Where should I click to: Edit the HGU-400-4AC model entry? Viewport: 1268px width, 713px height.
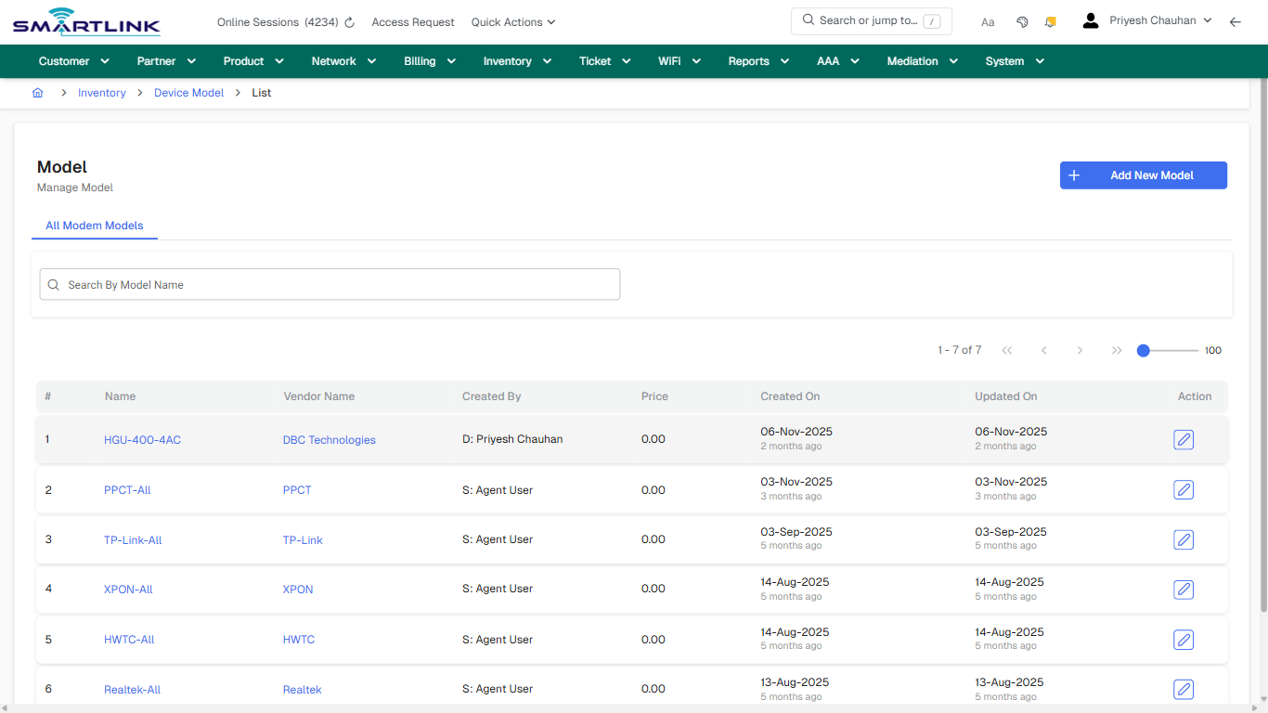1184,439
